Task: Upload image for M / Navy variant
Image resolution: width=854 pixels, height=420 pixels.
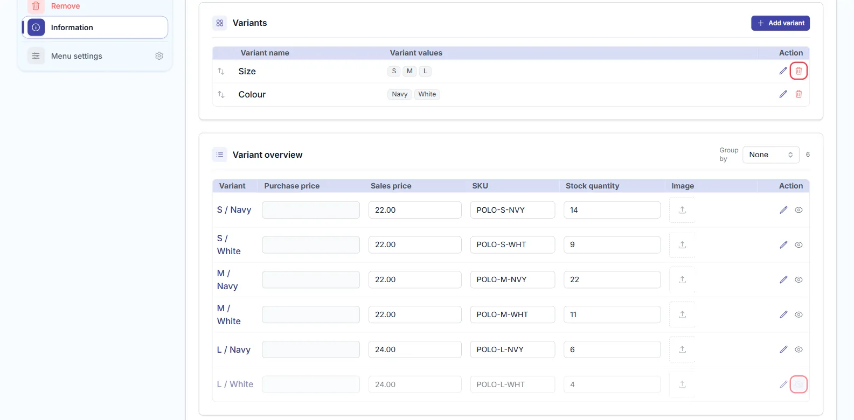Action: 682,279
